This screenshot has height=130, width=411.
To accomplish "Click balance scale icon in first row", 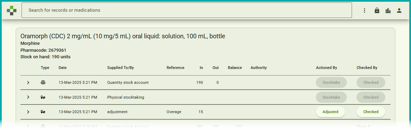I will [43, 82].
